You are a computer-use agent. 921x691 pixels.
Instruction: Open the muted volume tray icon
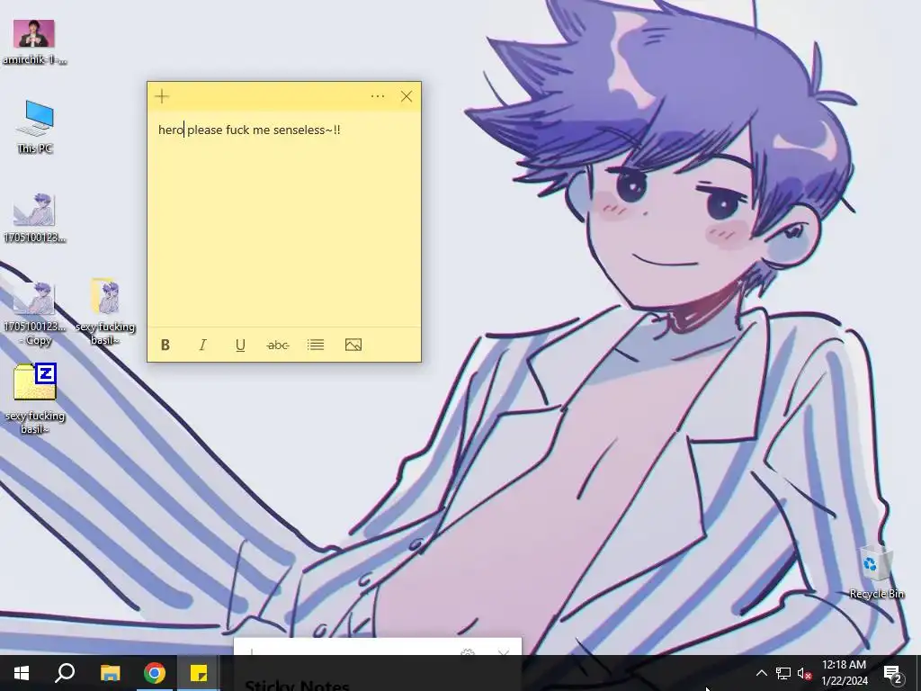pyautogui.click(x=805, y=673)
